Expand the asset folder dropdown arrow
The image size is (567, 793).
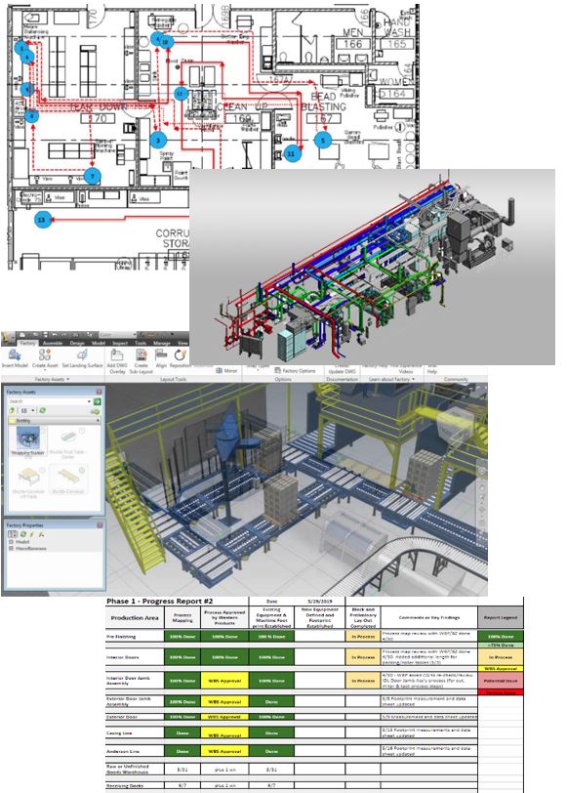click(x=98, y=420)
